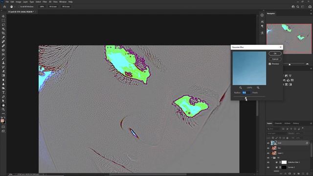Click the 100% zoom button
Viewport: 313px width, 176px height.
click(x=42, y=6)
